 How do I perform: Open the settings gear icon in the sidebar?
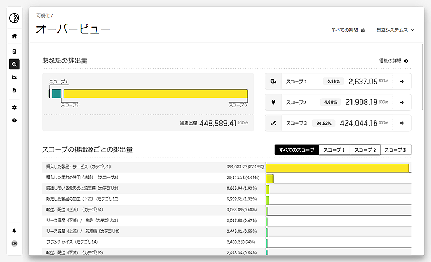click(x=14, y=108)
